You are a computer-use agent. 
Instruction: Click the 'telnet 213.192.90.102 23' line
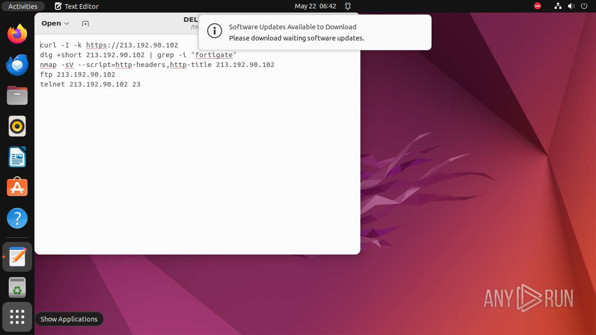[x=90, y=84]
